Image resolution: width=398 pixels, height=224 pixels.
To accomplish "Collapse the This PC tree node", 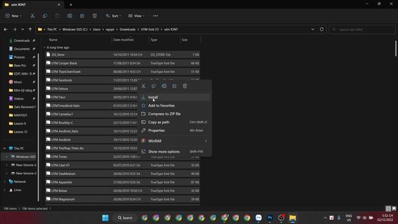I will [4, 148].
